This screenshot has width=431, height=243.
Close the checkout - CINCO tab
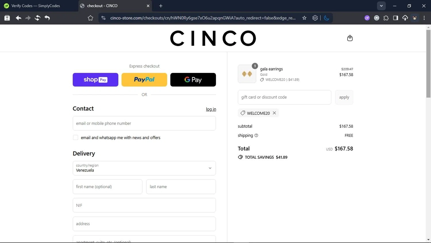click(x=148, y=6)
